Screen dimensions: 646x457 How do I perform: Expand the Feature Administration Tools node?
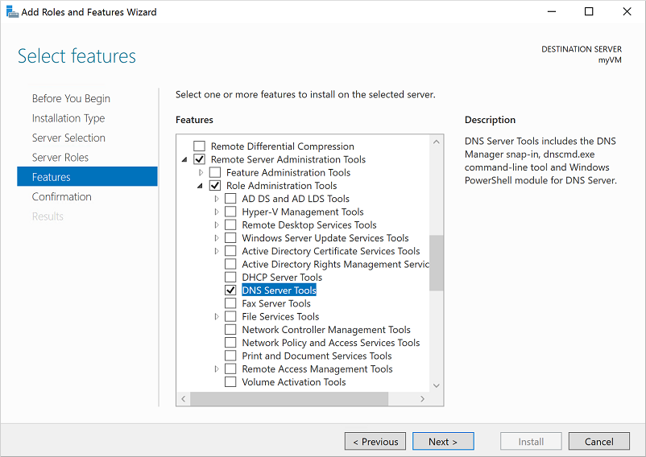click(201, 173)
